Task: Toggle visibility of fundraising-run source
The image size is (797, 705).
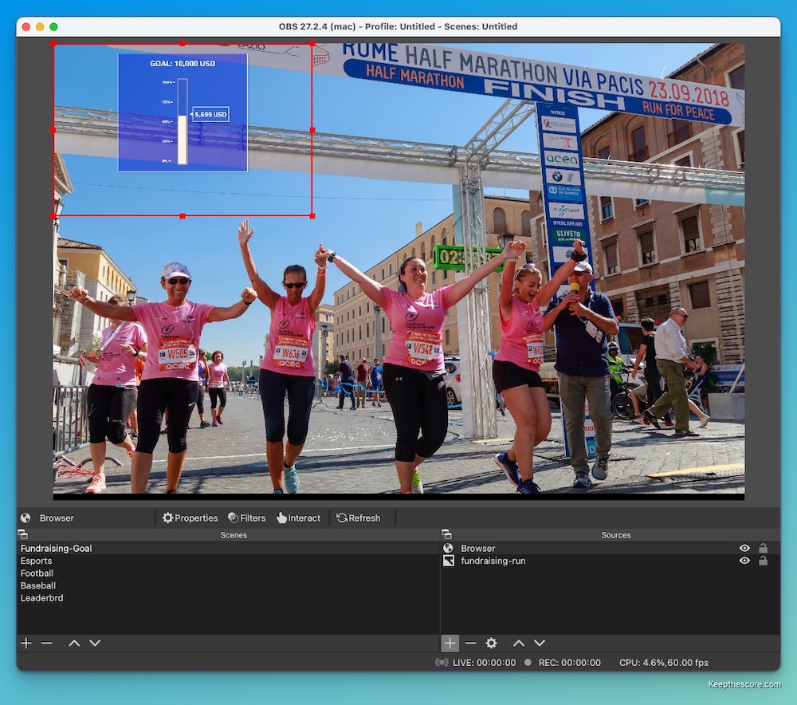Action: click(744, 561)
